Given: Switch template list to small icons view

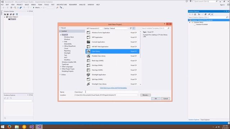Looking at the screenshot, I should tap(131, 28).
